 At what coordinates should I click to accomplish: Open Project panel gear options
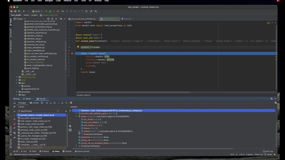tap(61, 19)
